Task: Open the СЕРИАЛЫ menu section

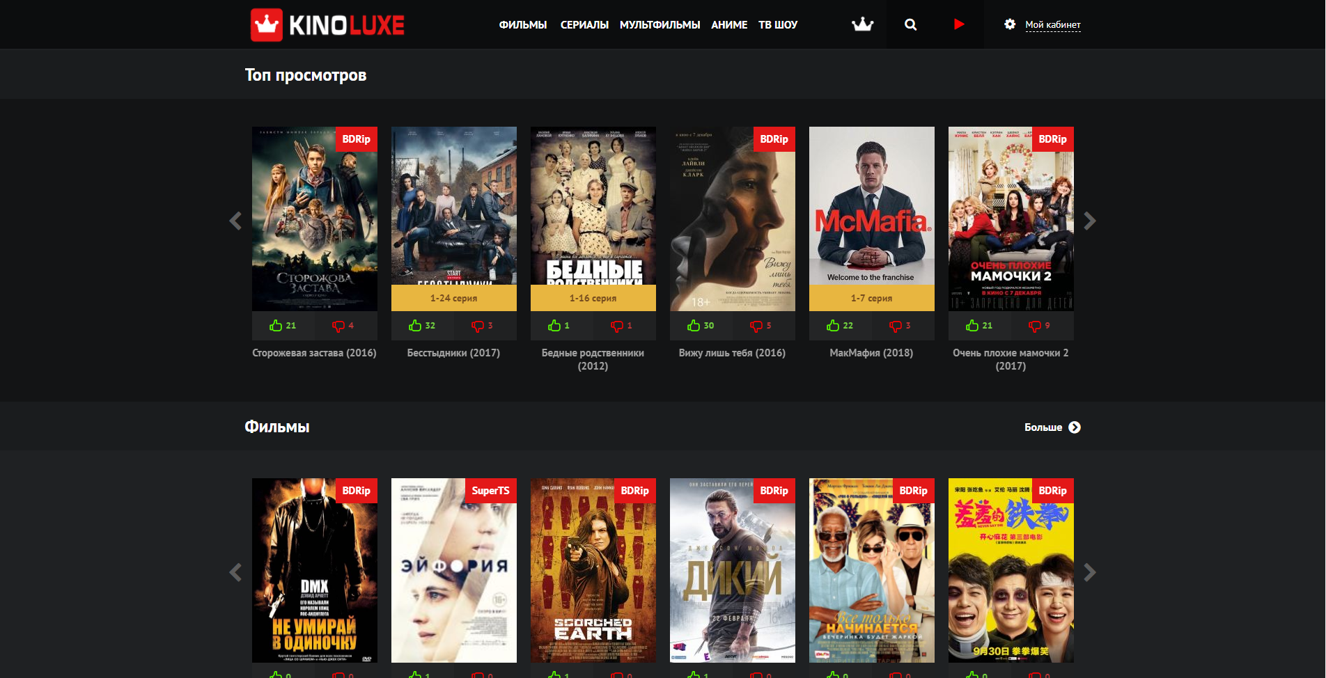Action: pos(584,25)
